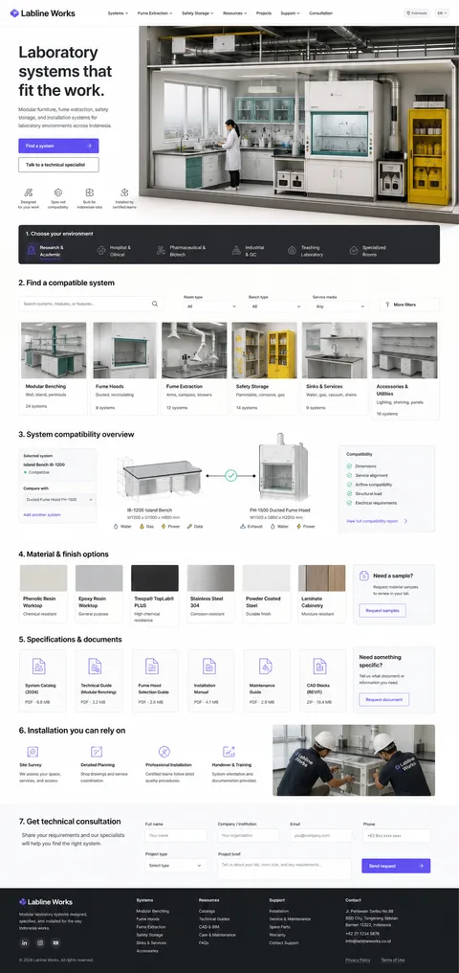Screen dimensions: 459x973
Task: Click the green compatibility checkmark between systems
Action: click(x=231, y=475)
